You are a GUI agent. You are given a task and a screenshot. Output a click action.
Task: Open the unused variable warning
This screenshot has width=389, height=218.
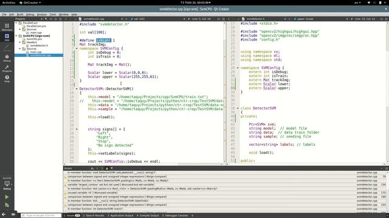[x=224, y=193]
